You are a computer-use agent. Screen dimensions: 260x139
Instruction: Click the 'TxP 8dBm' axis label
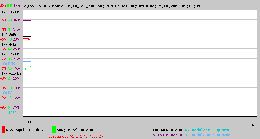(9, 35)
